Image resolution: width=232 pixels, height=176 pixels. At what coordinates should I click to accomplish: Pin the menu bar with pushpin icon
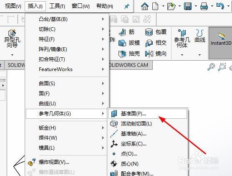coord(127,6)
